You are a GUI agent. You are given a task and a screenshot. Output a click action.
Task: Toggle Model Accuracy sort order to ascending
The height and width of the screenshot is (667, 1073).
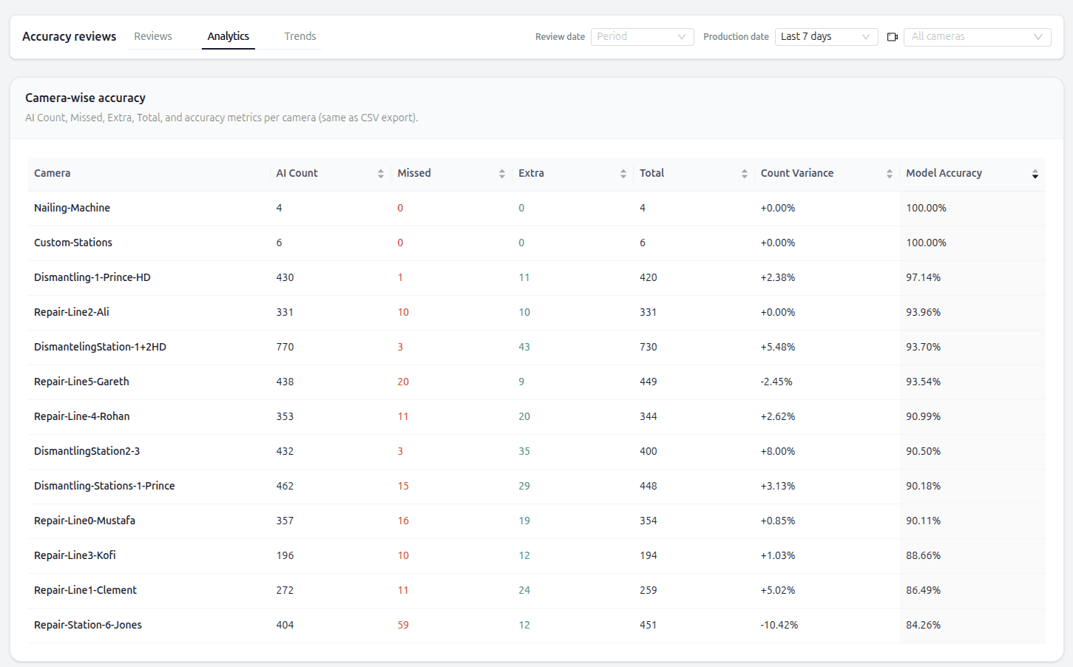[1035, 169]
